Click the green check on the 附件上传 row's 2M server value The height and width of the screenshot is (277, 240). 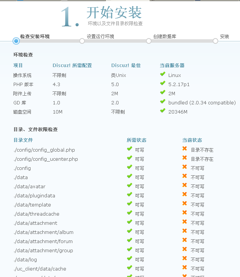[x=163, y=92]
